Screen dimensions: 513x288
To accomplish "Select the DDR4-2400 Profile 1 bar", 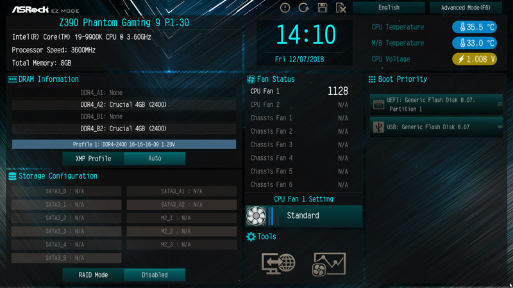I will click(x=124, y=145).
